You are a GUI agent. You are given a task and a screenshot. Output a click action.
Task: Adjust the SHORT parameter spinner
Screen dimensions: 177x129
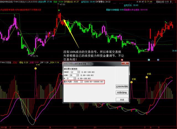79,72
